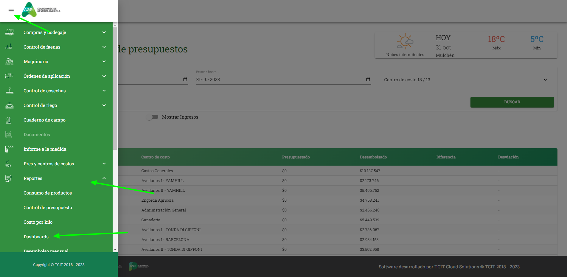Click the Control de riego icon
567x277 pixels.
tap(10, 105)
